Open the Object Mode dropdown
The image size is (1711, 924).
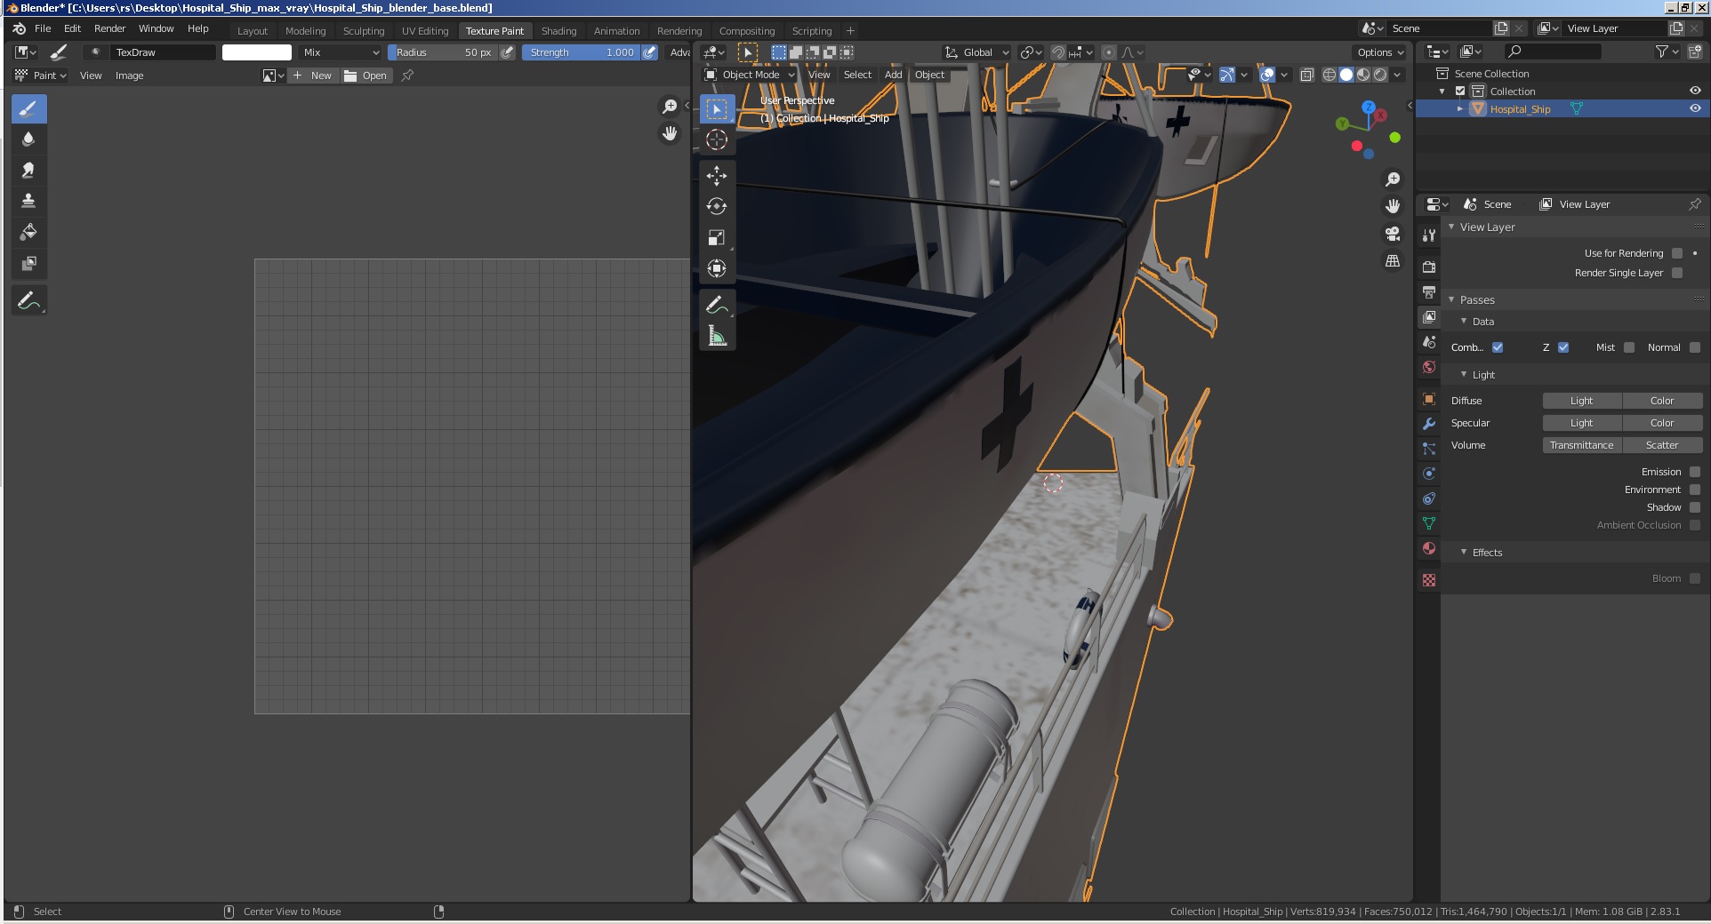pos(751,75)
